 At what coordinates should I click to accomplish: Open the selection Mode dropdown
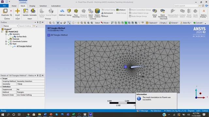pyautogui.click(x=105, y=23)
